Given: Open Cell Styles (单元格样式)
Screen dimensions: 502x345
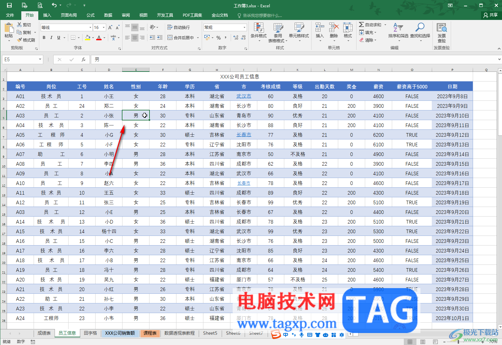Looking at the screenshot, I should coord(299,32).
